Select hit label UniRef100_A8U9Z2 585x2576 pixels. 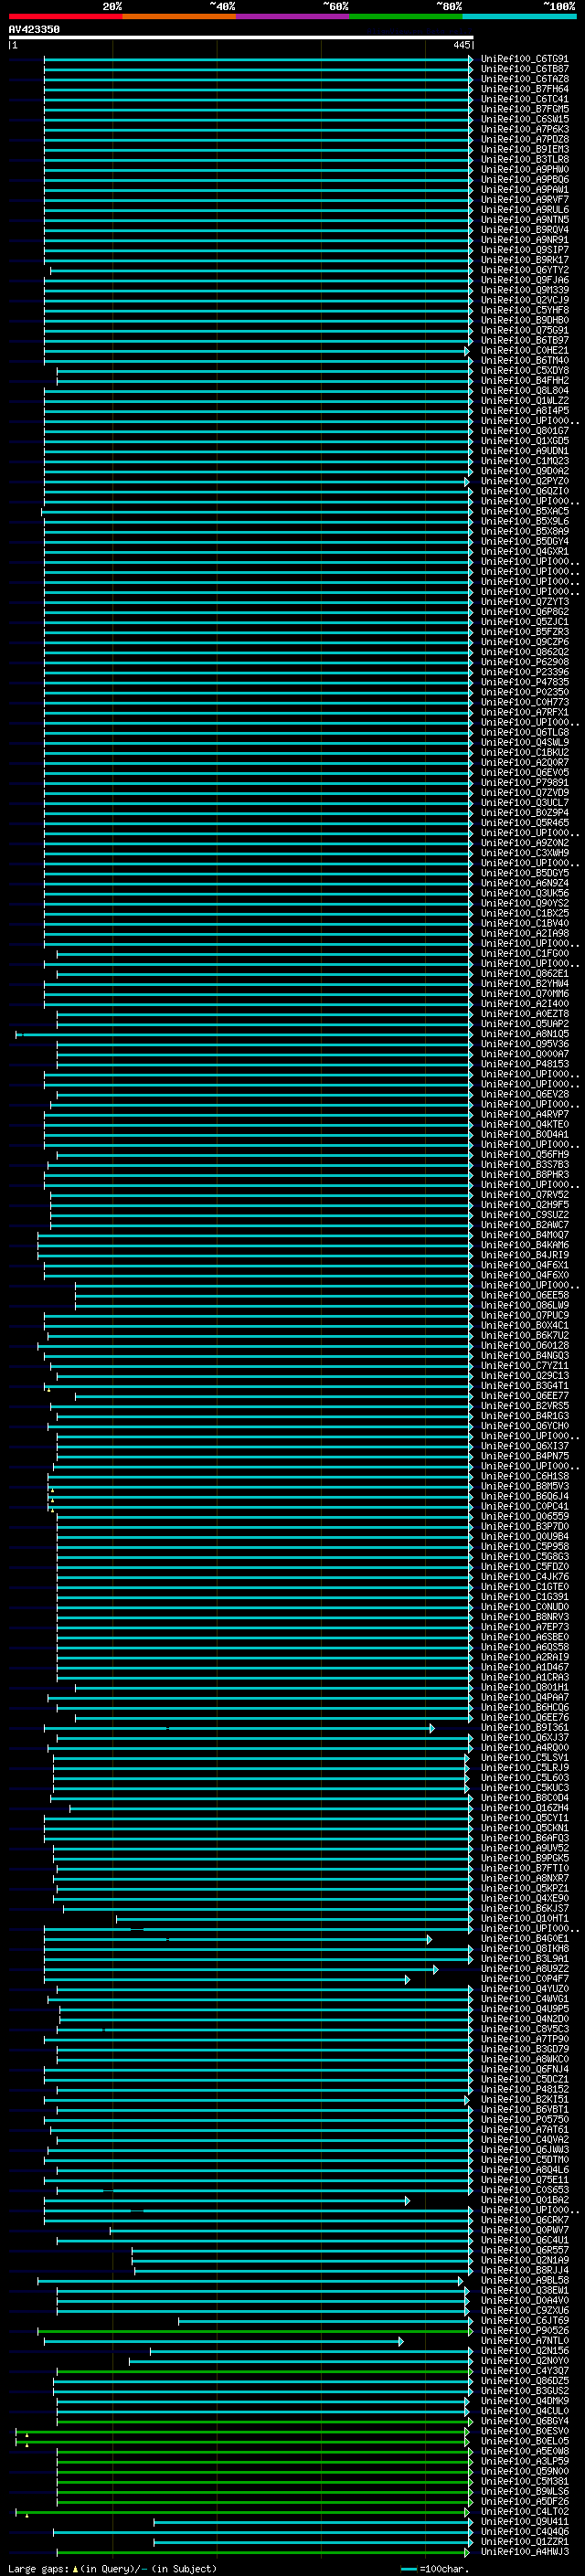click(x=524, y=1969)
